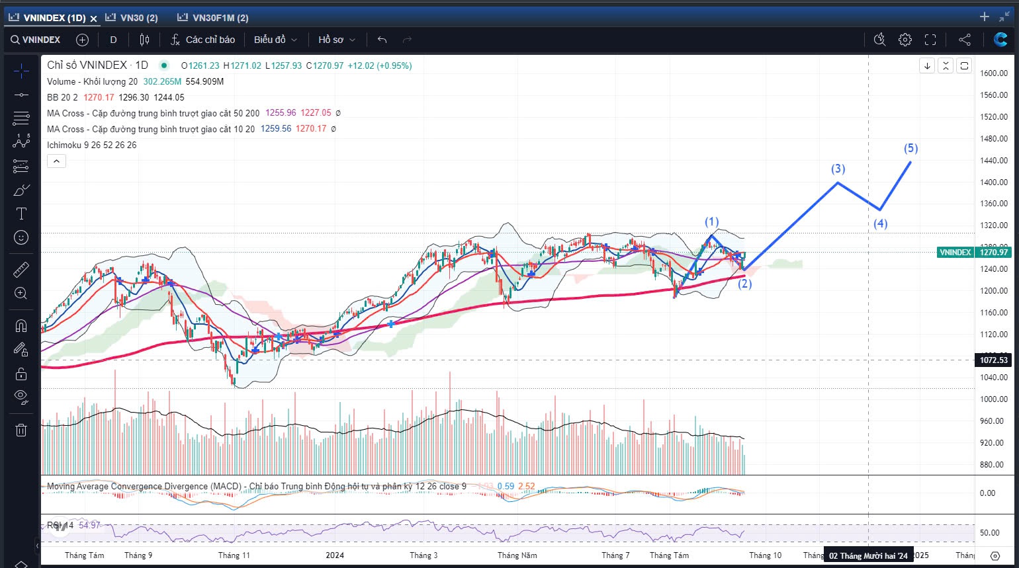
Task: Open the forecasting and measurement tools
Action: [21, 166]
